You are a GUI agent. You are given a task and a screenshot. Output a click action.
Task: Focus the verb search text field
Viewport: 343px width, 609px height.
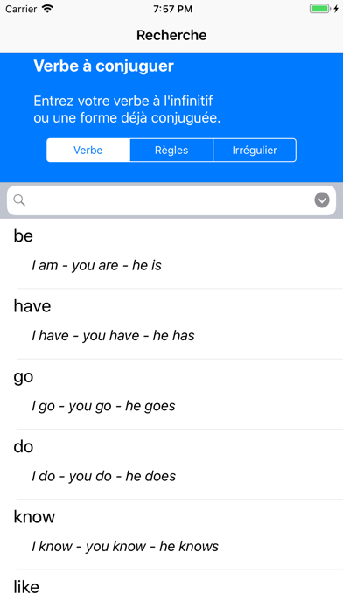tap(171, 200)
